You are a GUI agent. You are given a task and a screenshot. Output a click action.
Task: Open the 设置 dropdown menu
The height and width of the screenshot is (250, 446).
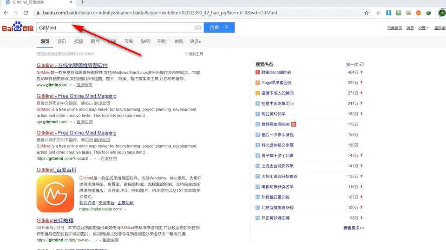point(423,28)
